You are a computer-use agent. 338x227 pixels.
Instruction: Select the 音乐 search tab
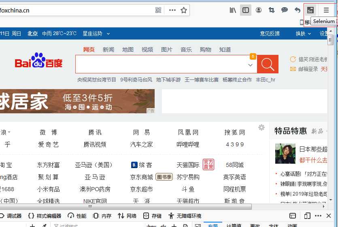pos(186,50)
